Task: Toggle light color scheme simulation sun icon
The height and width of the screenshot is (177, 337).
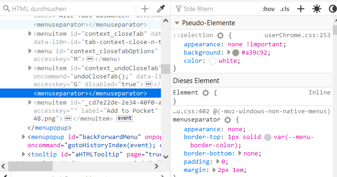Action: 316,9
